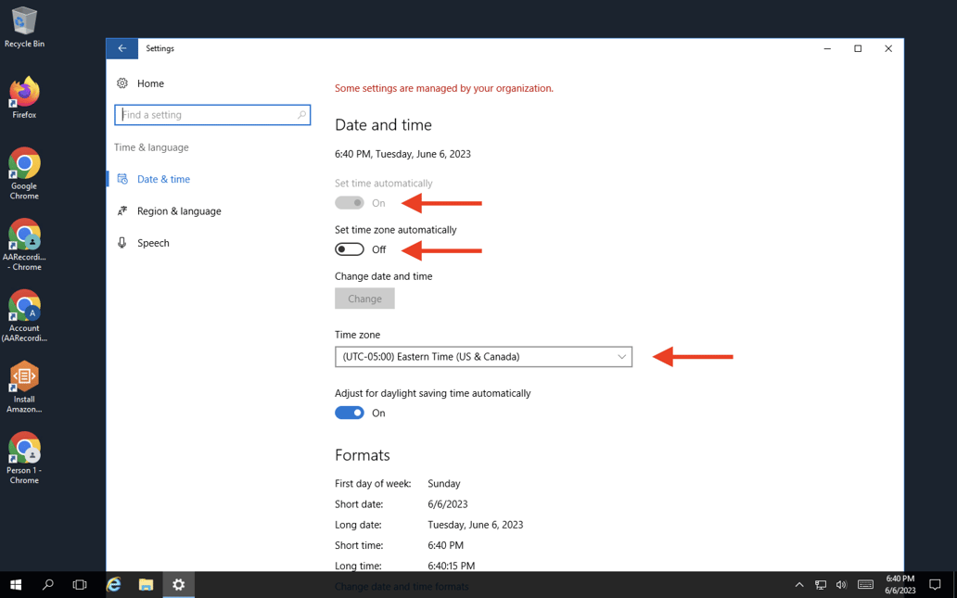Go to Region & language settings

178,211
